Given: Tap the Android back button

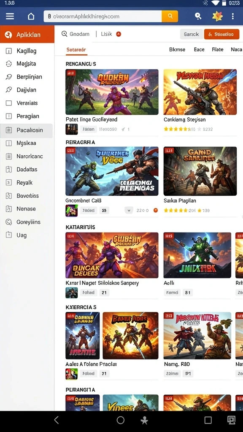Looking at the screenshot, I should pos(57,420).
